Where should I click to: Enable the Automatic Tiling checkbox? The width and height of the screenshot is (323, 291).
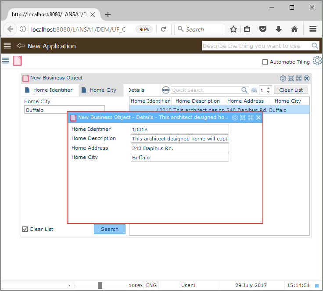point(265,62)
